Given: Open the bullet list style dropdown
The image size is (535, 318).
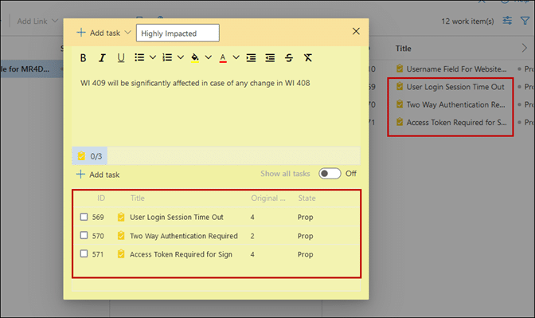Looking at the screenshot, I should (x=153, y=57).
